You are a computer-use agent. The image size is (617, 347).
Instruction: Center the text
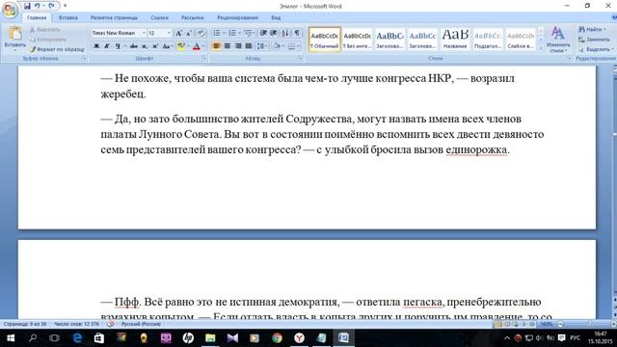coord(228,46)
